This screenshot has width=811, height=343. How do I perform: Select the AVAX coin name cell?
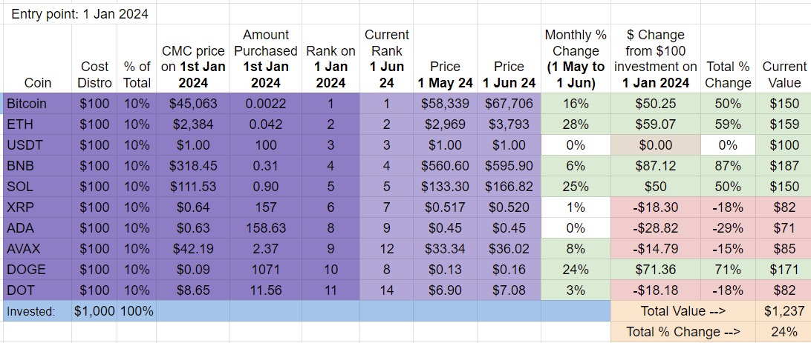click(38, 249)
